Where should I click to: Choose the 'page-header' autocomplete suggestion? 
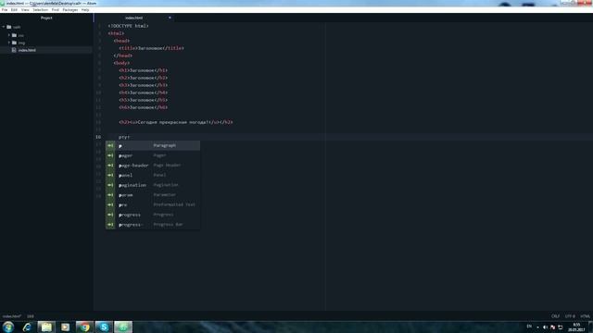tap(153, 165)
